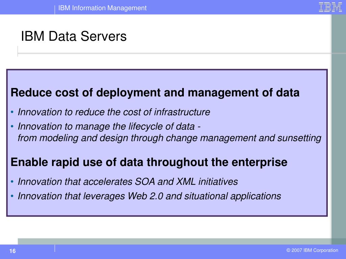Screen dimensions: 346x259
Task: Click the IBM logo in header
Action: [330, 7]
